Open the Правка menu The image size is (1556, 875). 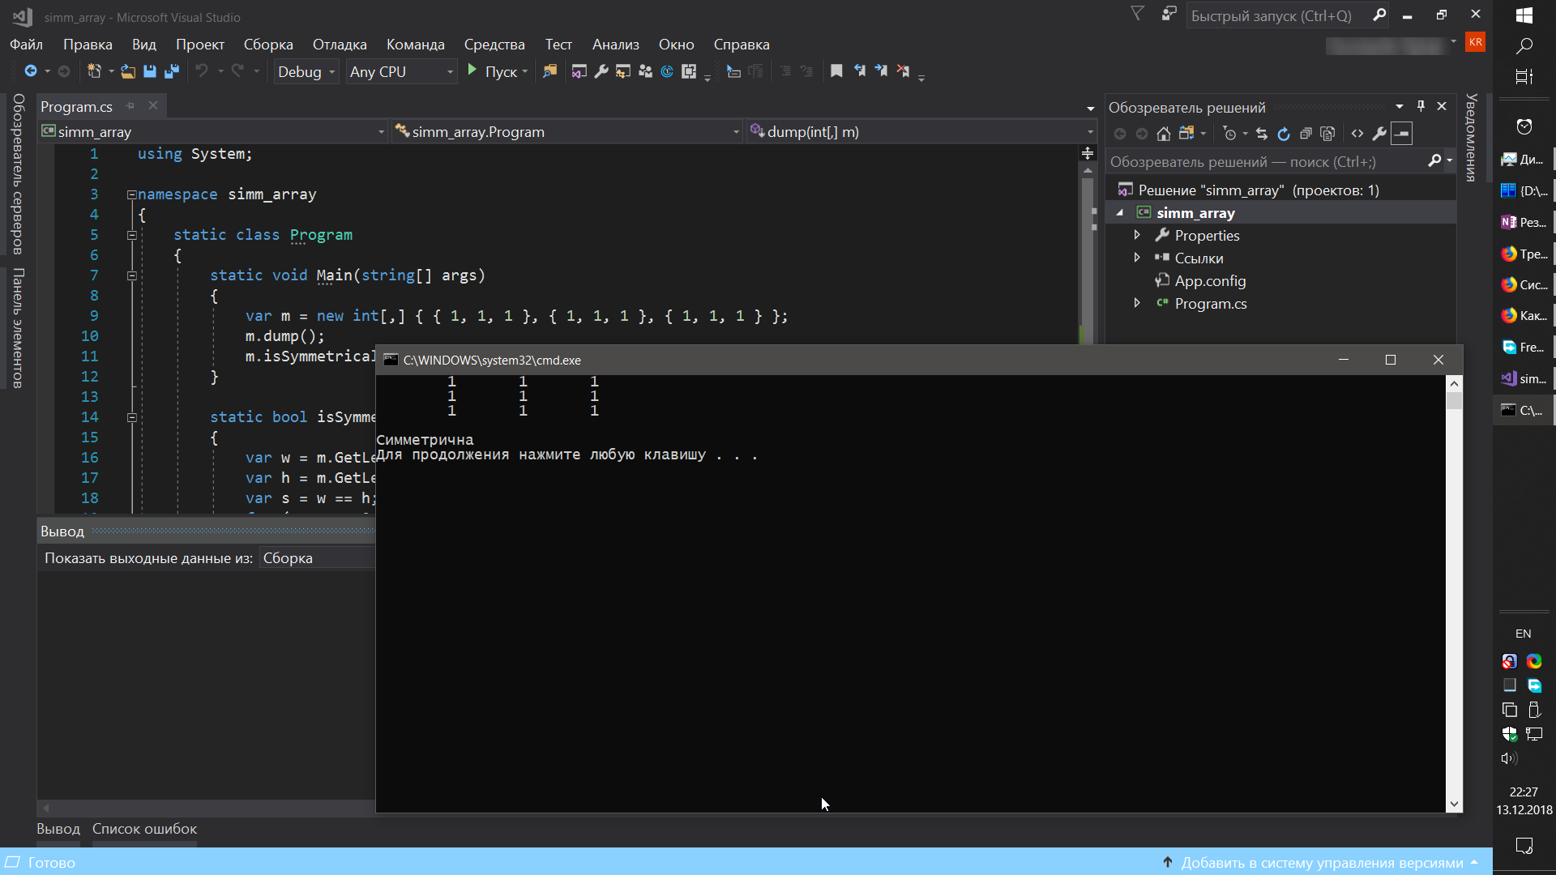point(88,45)
